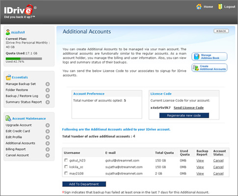238x196 pixels.
Task: View backup report for gokul_h23
Action: pyautogui.click(x=200, y=161)
